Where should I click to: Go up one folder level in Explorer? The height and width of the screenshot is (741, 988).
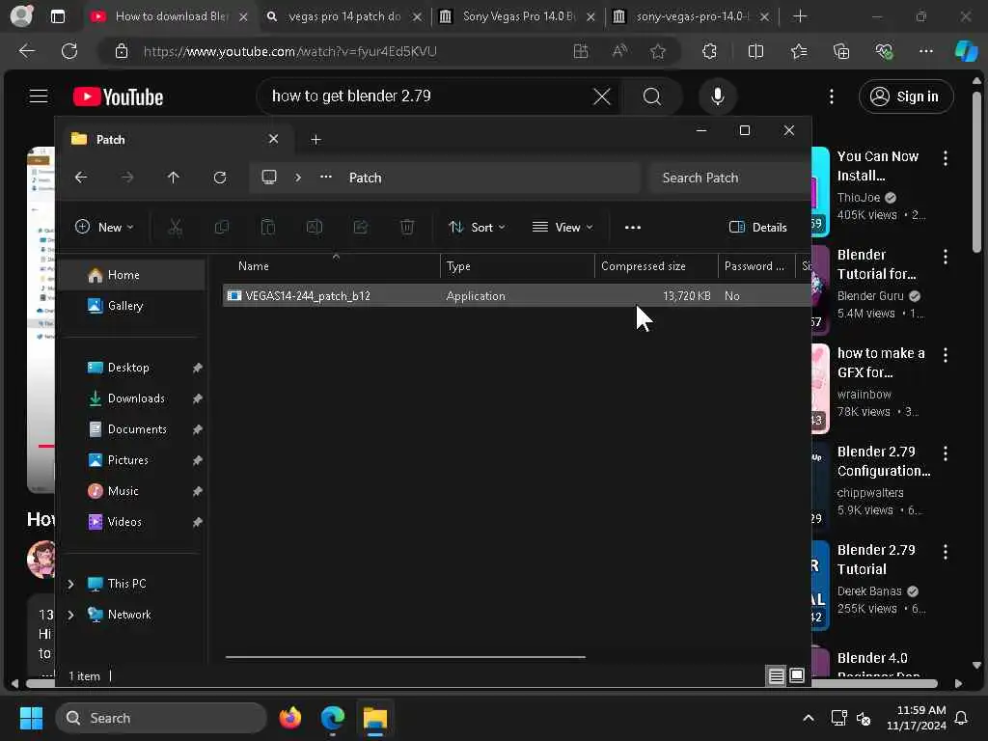(174, 178)
